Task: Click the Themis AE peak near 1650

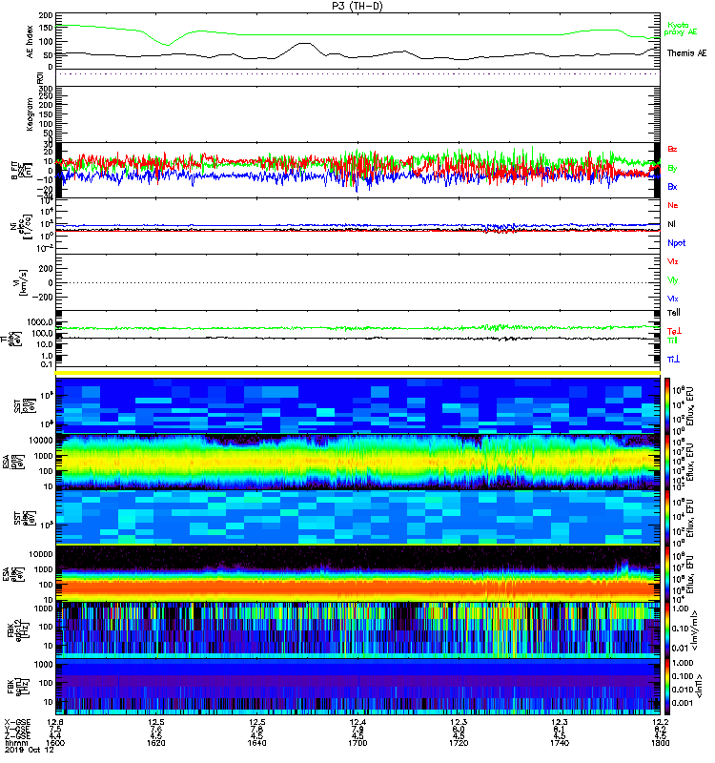Action: click(304, 43)
